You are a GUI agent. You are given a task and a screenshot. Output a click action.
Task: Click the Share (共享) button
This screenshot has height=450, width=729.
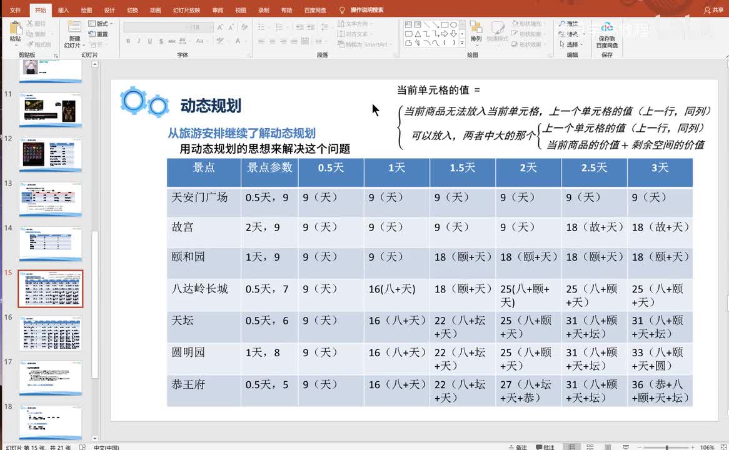(713, 10)
